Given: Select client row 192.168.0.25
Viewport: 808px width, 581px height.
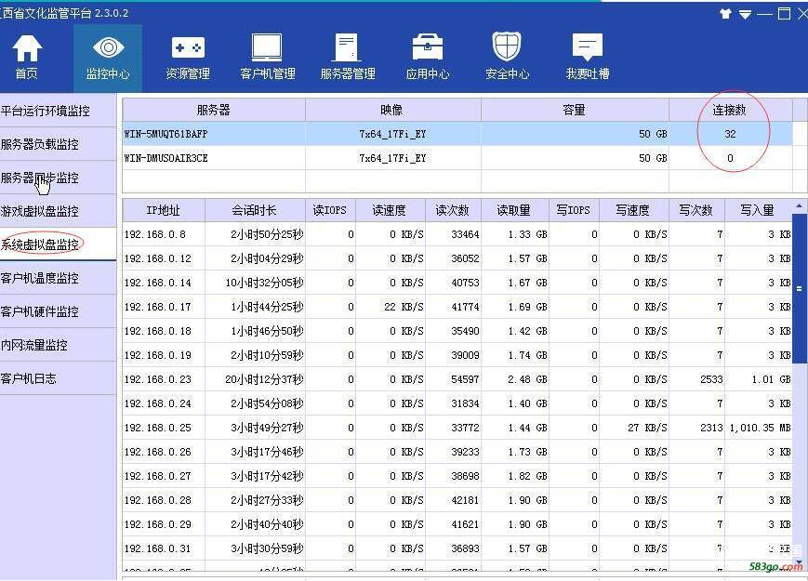Looking at the screenshot, I should point(457,428).
